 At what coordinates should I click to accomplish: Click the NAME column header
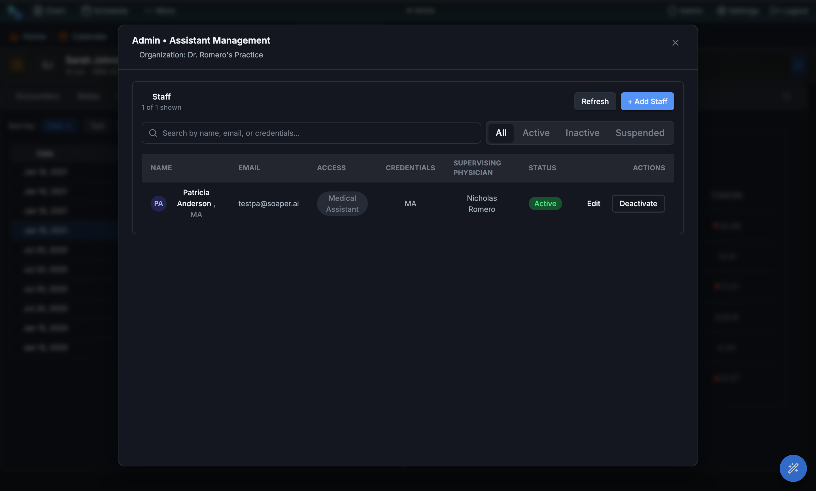click(x=161, y=168)
